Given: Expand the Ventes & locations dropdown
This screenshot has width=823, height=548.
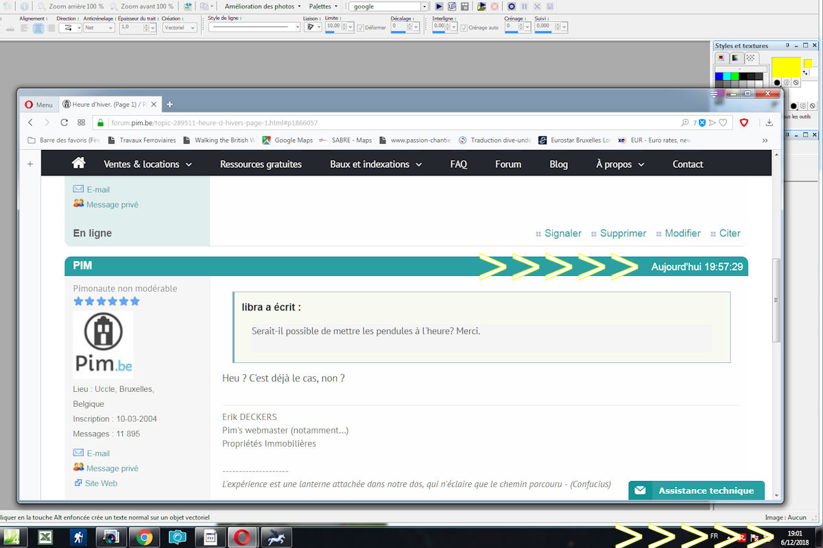Looking at the screenshot, I should tap(147, 164).
